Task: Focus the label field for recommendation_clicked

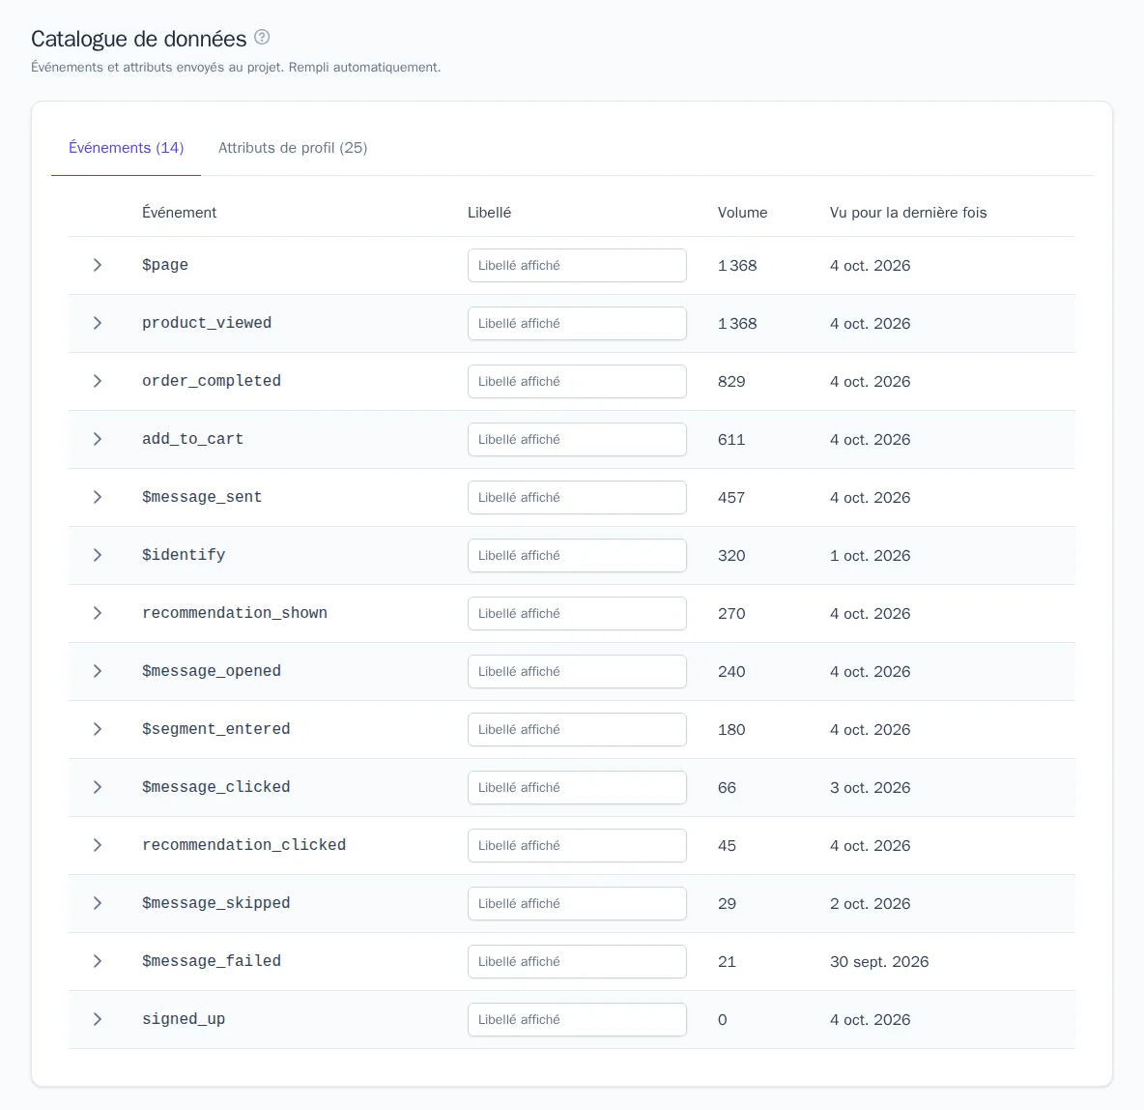Action: click(x=577, y=845)
